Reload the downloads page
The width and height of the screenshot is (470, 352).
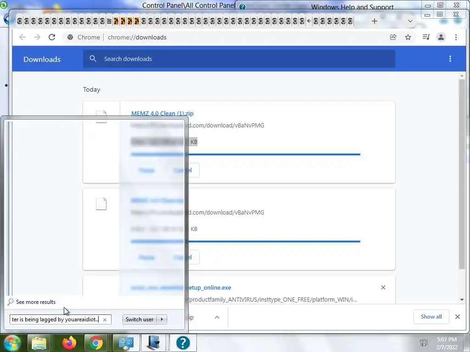tap(52, 37)
